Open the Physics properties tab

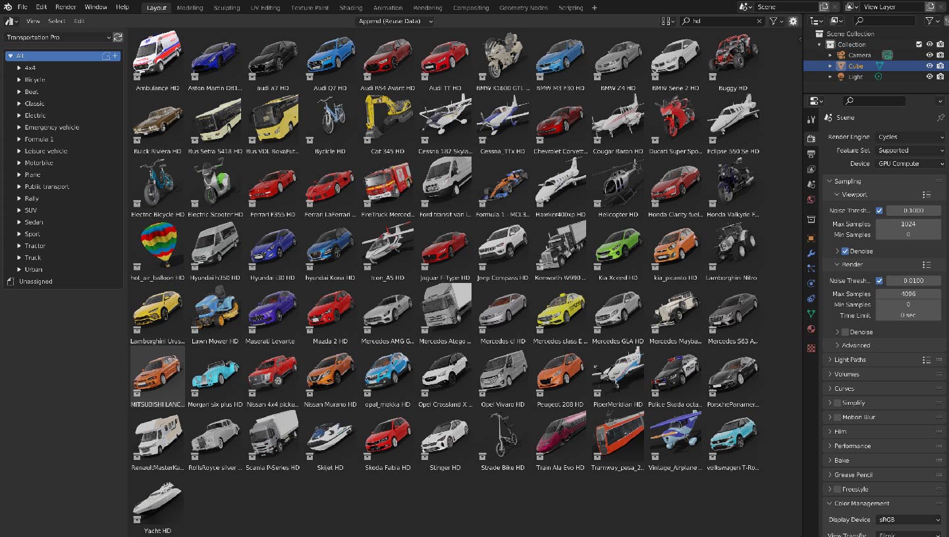point(811,284)
